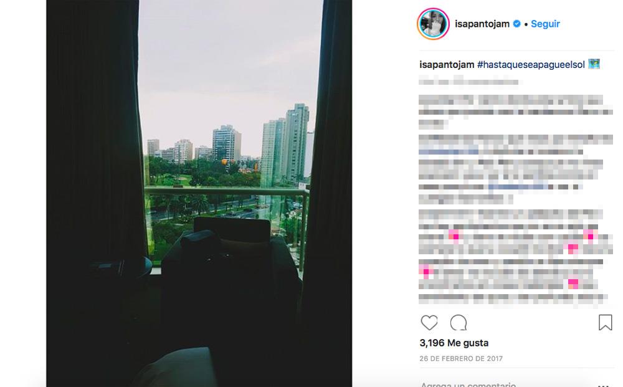Expand blurred load-more-comments line under caption
Screen dimensions: 623x387
468,82
